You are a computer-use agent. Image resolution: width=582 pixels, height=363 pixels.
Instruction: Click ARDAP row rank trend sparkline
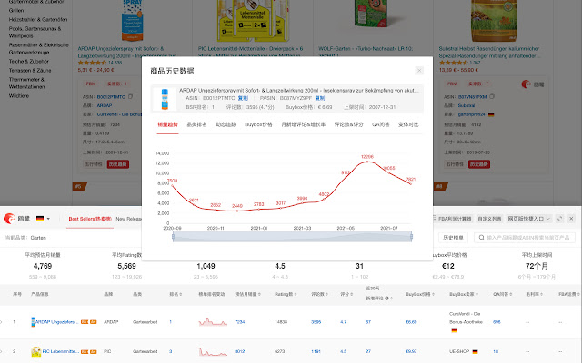[x=213, y=321]
